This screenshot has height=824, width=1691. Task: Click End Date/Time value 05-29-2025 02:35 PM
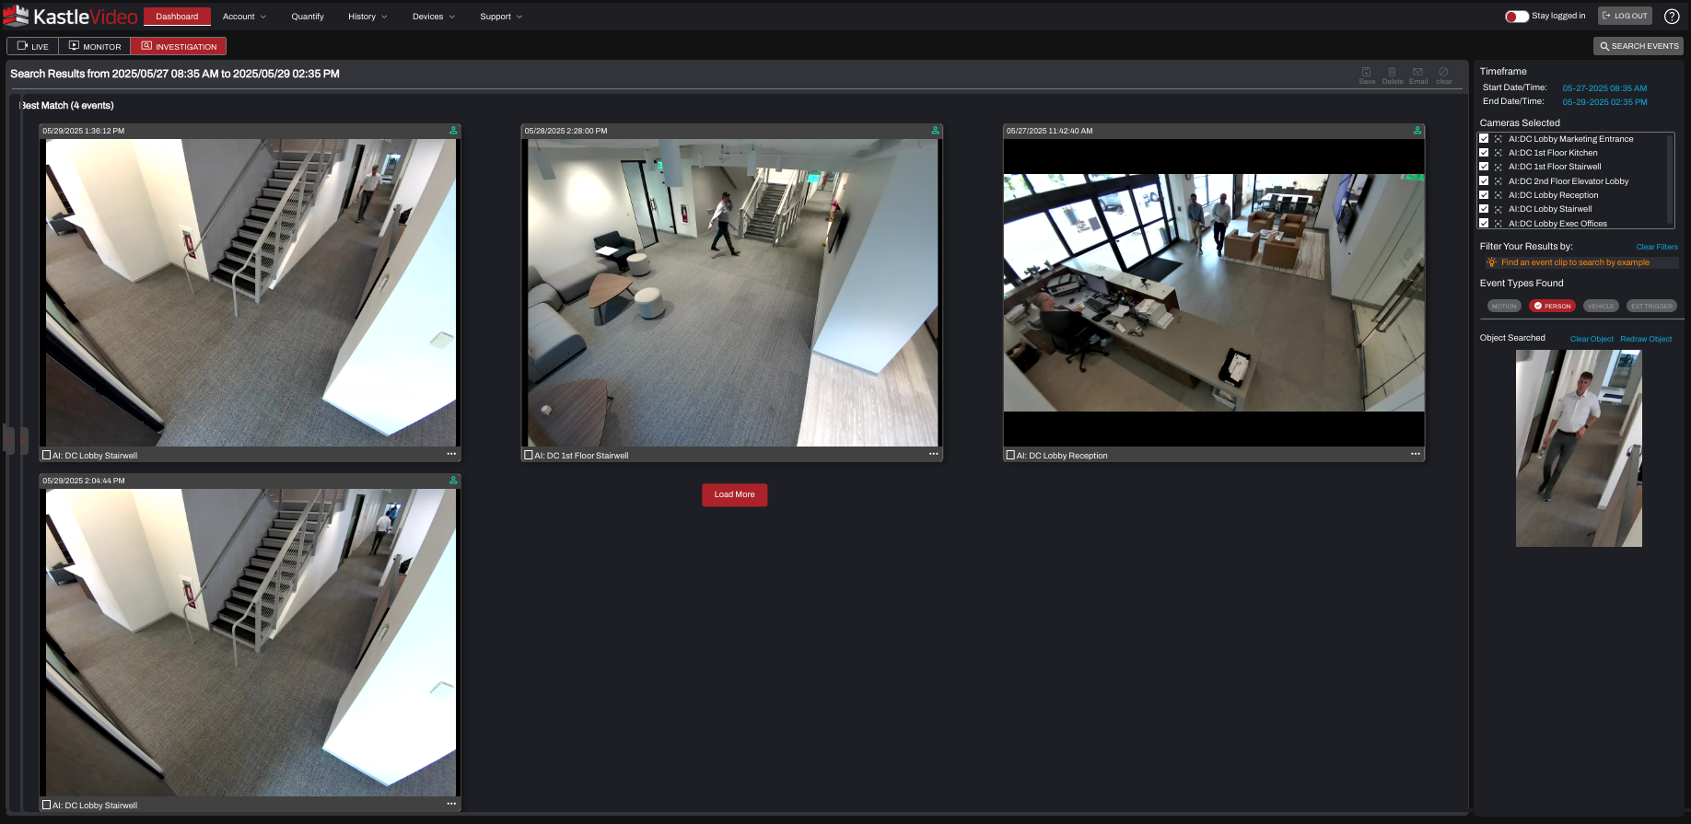tap(1604, 102)
